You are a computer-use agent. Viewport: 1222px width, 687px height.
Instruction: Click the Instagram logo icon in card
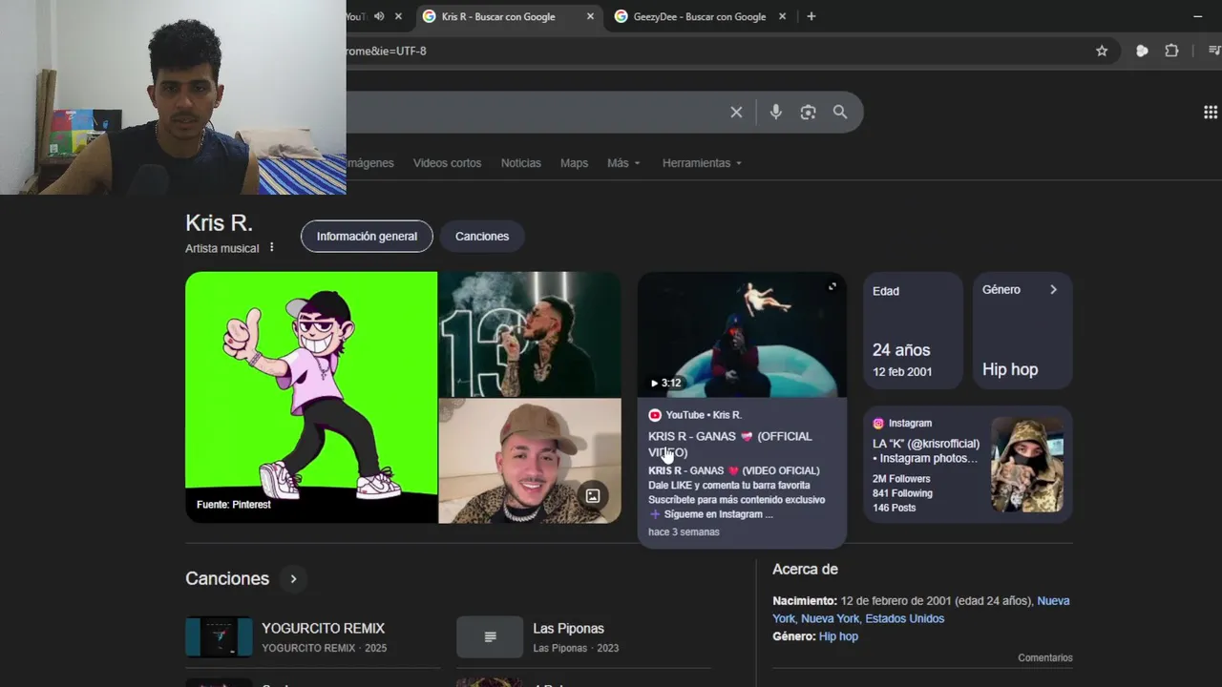coord(878,424)
